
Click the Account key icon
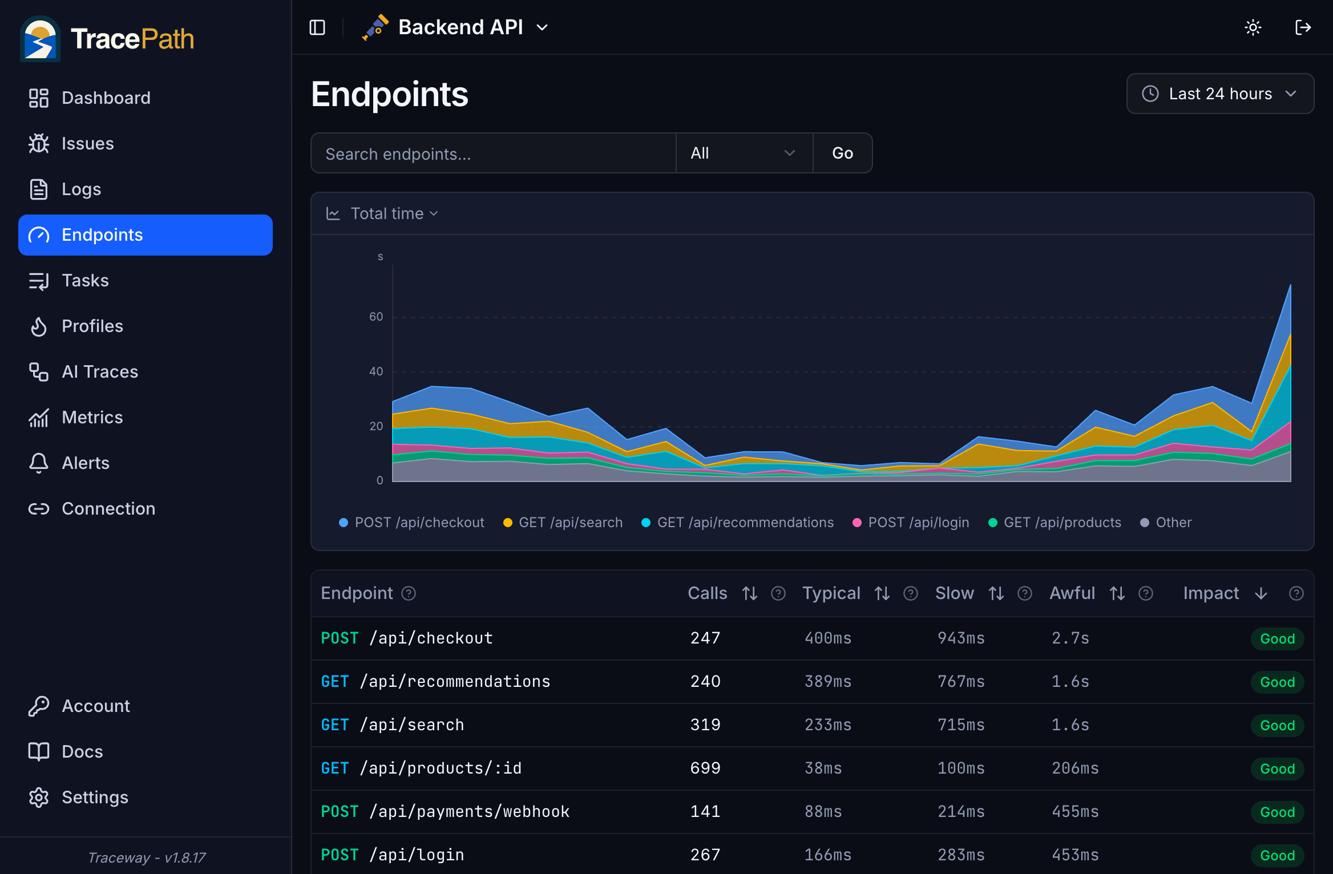[x=39, y=706]
